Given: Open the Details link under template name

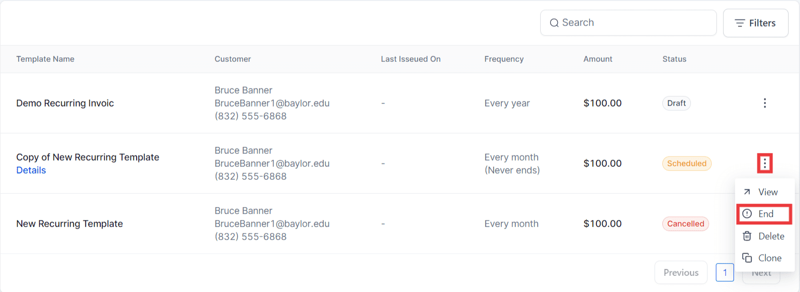Looking at the screenshot, I should tap(31, 170).
